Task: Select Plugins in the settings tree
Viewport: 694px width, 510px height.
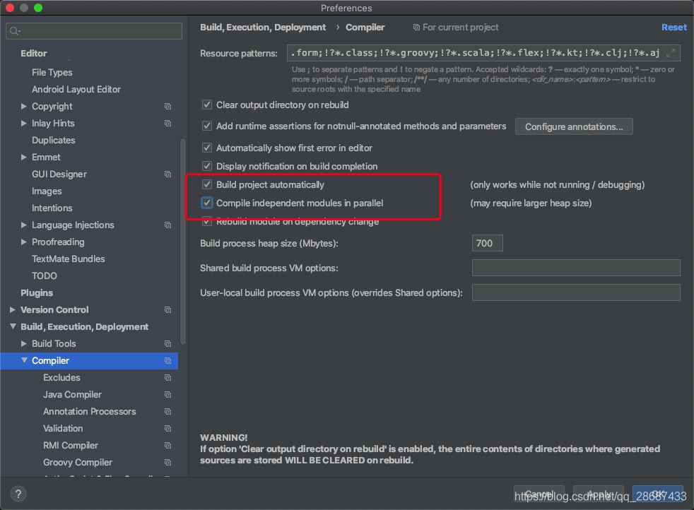Action: pyautogui.click(x=37, y=293)
